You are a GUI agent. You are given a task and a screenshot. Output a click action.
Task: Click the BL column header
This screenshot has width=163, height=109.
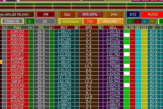tap(127, 28)
